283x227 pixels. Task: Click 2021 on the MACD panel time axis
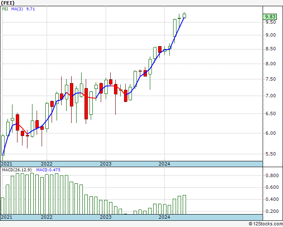point(7,217)
